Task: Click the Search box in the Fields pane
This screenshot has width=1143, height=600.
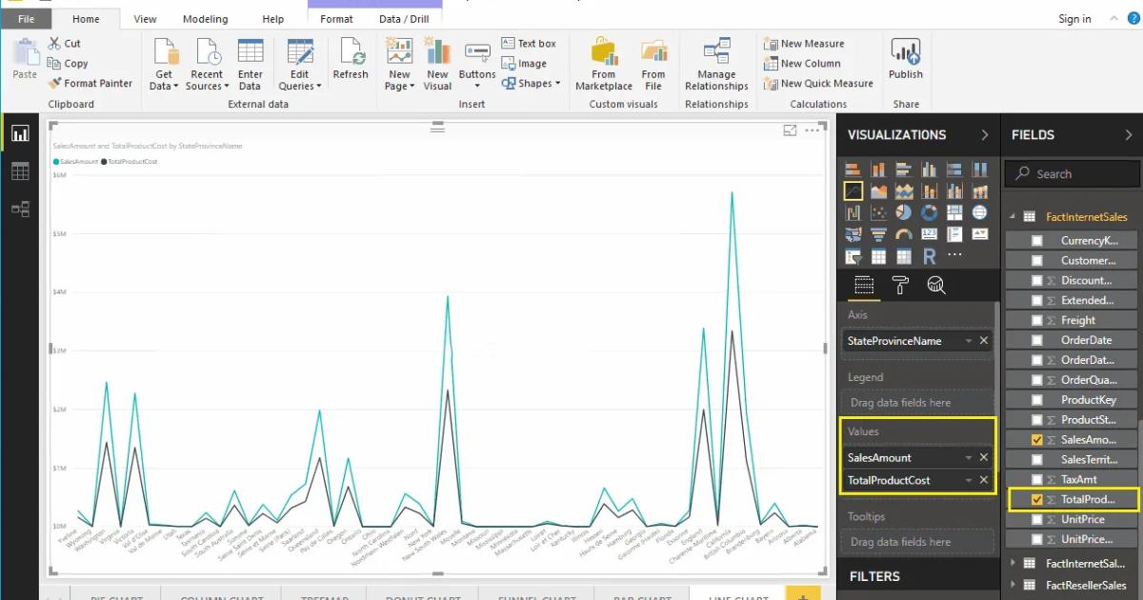Action: coord(1071,173)
